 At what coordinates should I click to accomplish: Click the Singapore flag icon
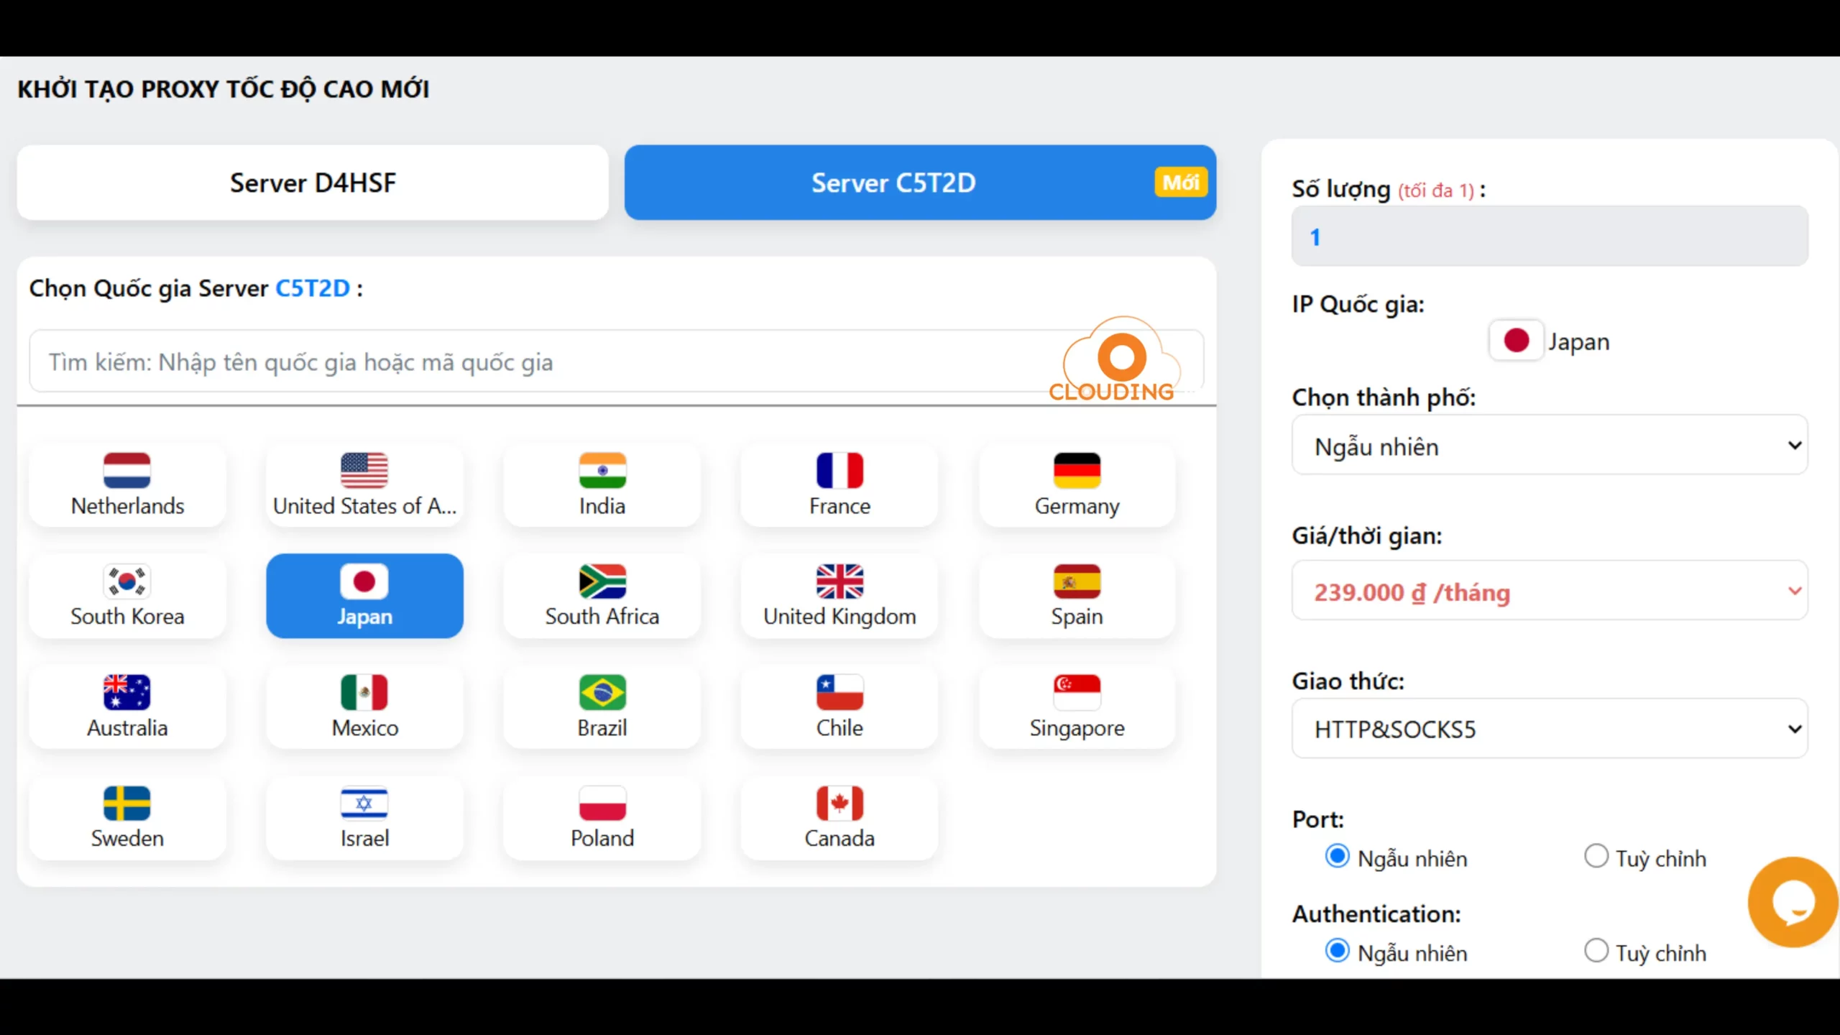(x=1076, y=692)
